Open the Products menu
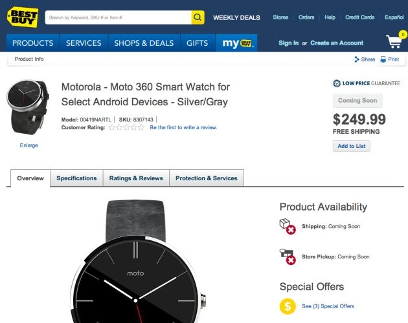 [x=32, y=43]
